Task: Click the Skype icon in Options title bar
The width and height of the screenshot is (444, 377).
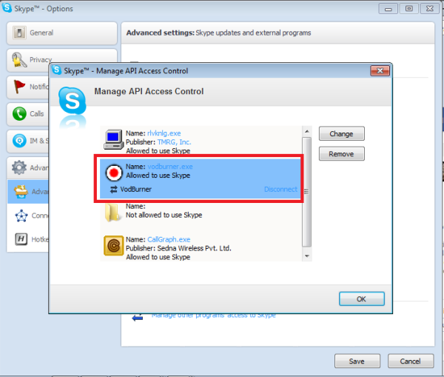Action: tap(7, 7)
